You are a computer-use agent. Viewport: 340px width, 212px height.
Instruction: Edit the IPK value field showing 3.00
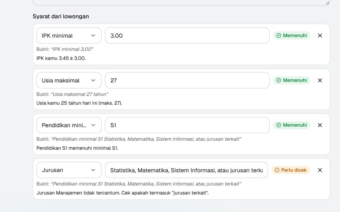point(187,36)
